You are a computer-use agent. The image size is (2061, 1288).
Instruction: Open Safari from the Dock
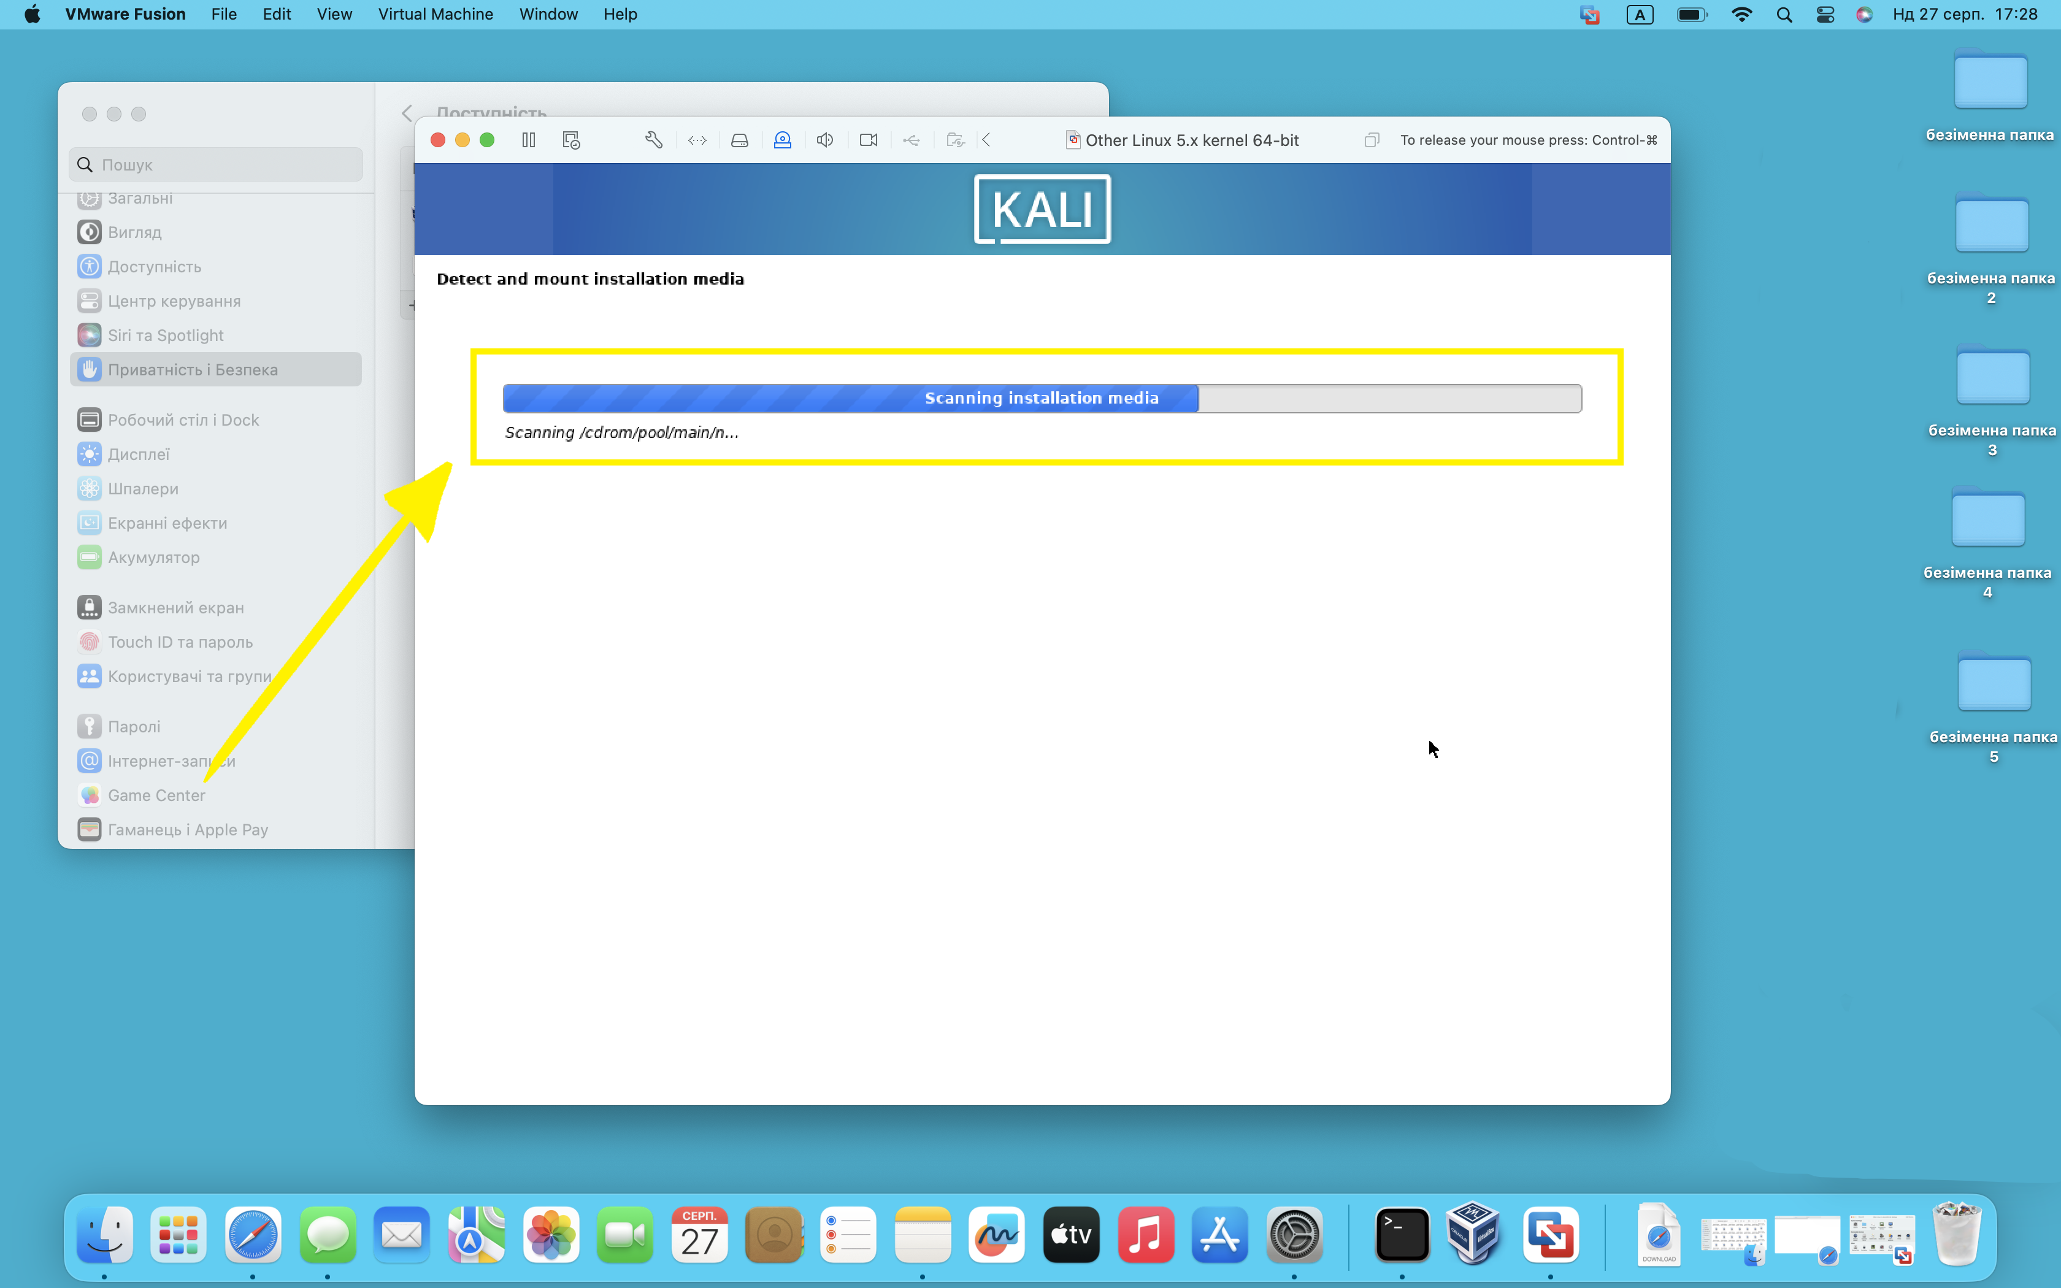(252, 1234)
